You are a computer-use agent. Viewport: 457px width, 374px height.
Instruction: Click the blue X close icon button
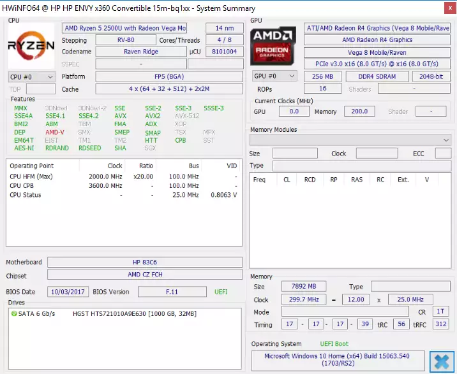tap(442, 362)
